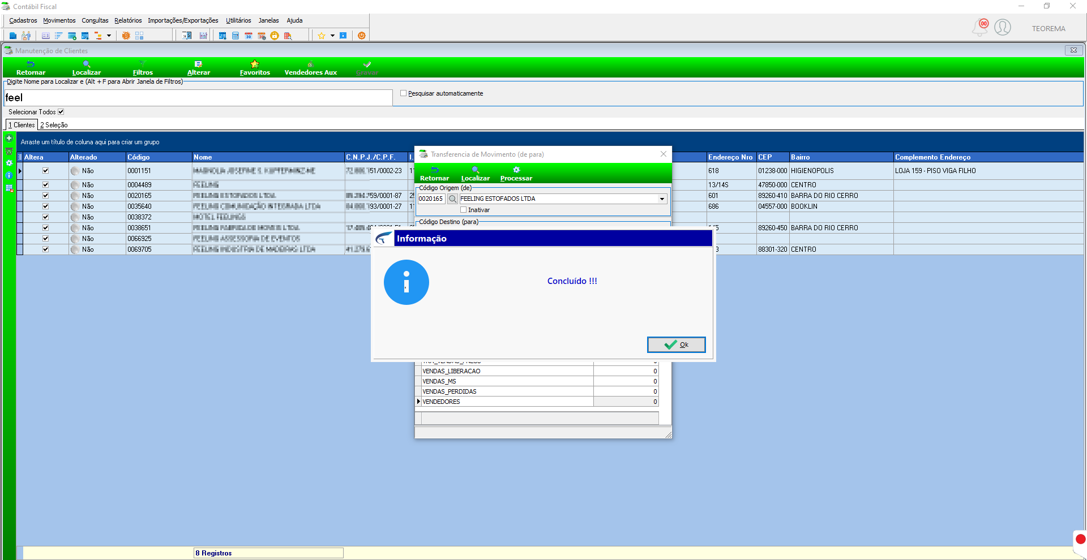Click the Alterar button

(199, 68)
